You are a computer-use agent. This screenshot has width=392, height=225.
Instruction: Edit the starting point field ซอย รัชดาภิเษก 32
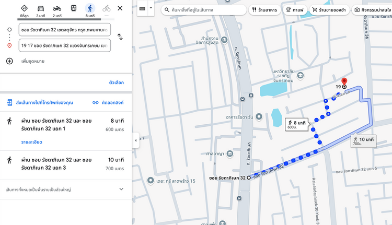[64, 30]
